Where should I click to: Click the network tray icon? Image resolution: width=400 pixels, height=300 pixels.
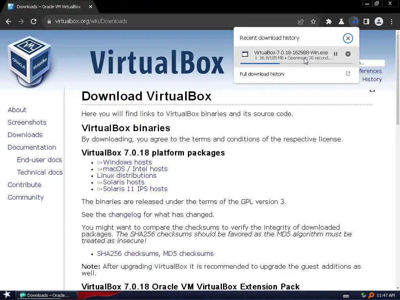[x=364, y=295]
